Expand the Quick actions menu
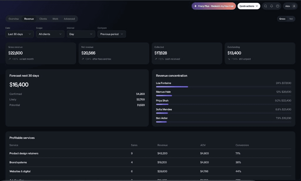Viewport: 301px width, 181px height. point(249,6)
